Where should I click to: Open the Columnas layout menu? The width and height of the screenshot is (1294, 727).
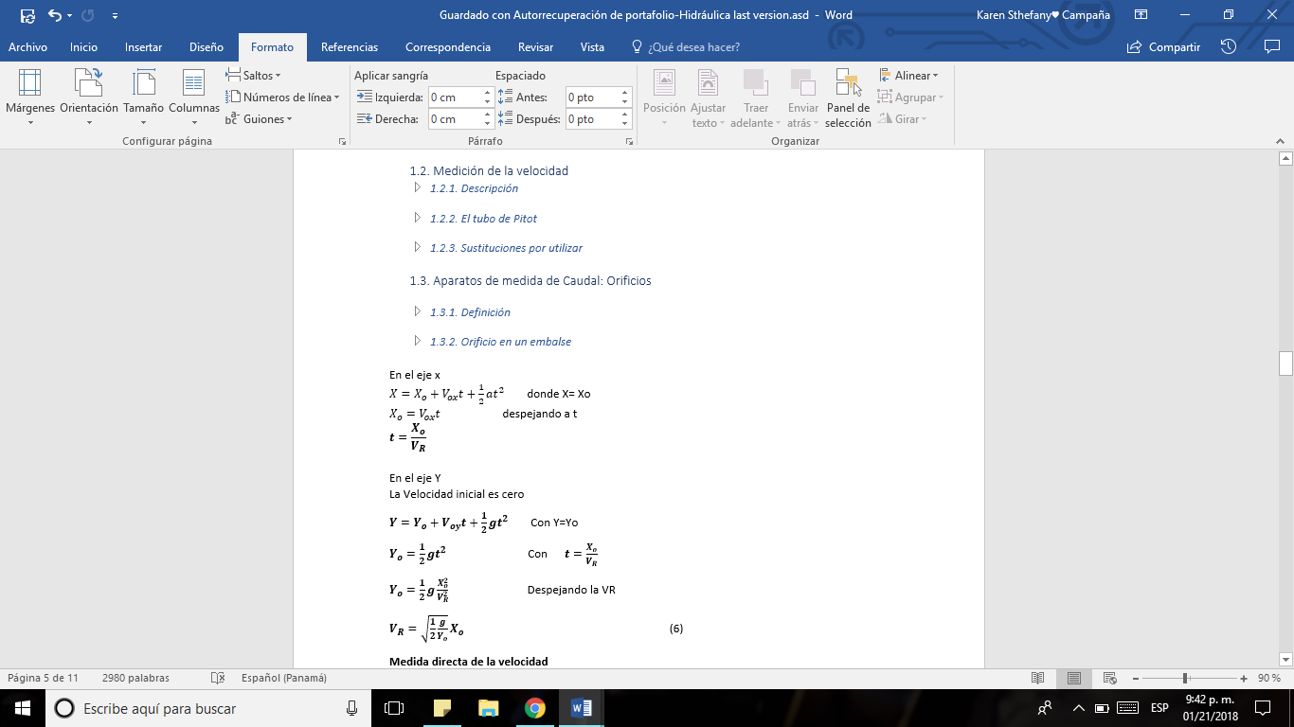194,97
